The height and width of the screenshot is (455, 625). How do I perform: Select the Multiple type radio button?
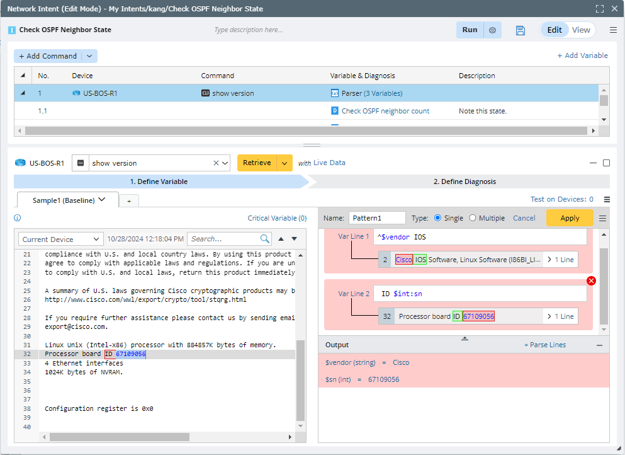tap(473, 218)
